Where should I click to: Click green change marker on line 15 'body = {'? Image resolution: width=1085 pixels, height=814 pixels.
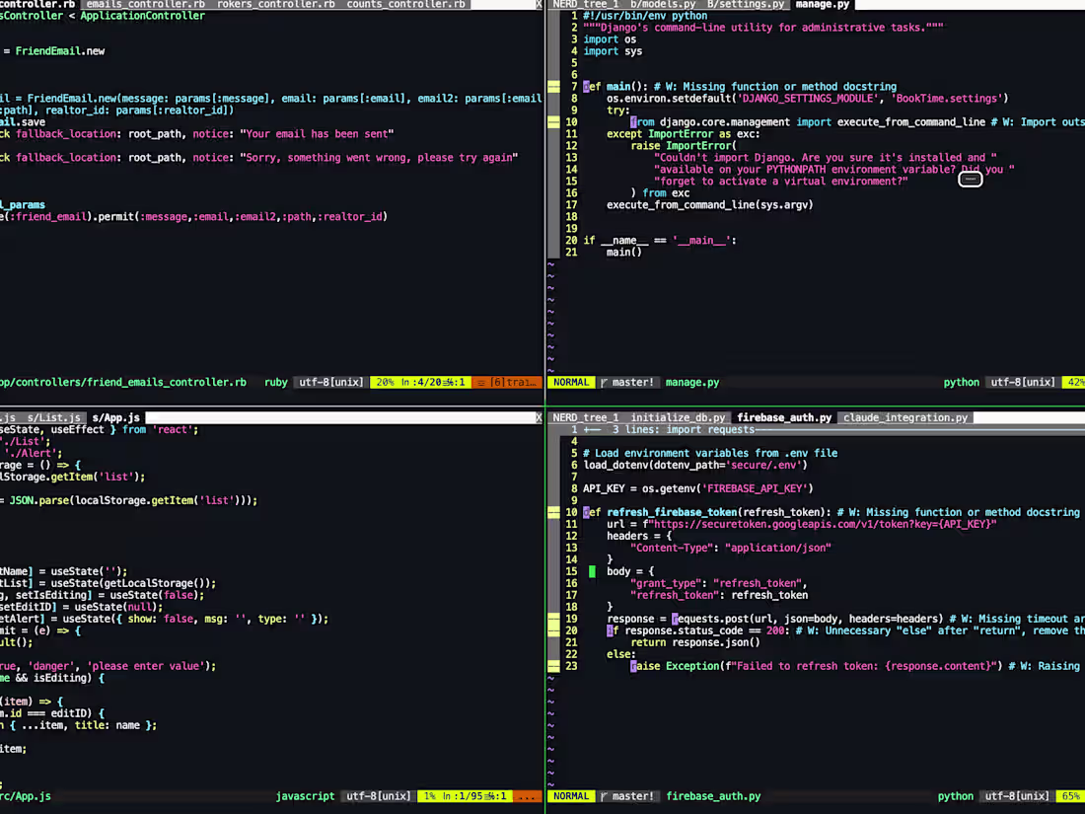tap(592, 571)
